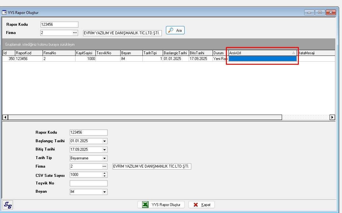Click the top Rapor Kodu input field

point(59,24)
